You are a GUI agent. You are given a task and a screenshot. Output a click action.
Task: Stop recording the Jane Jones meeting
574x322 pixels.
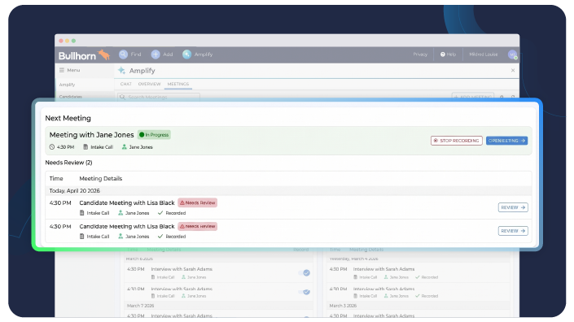(x=457, y=141)
